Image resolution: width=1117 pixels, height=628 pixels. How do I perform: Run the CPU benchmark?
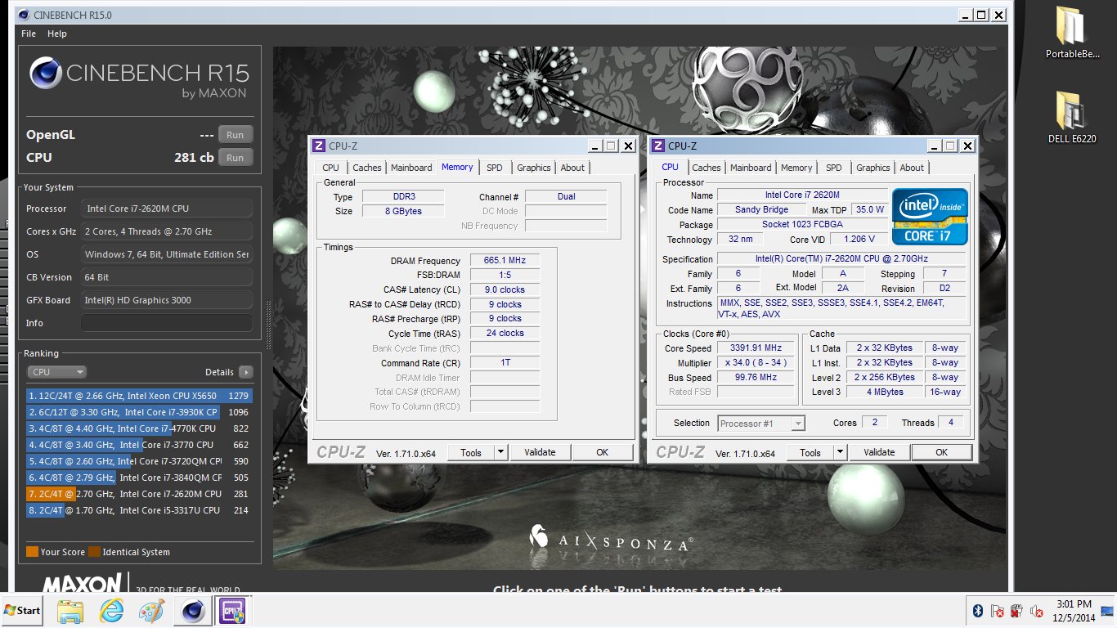[236, 158]
